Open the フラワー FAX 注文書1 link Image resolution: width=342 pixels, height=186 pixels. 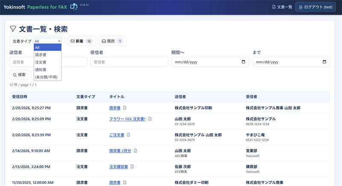click(x=127, y=119)
